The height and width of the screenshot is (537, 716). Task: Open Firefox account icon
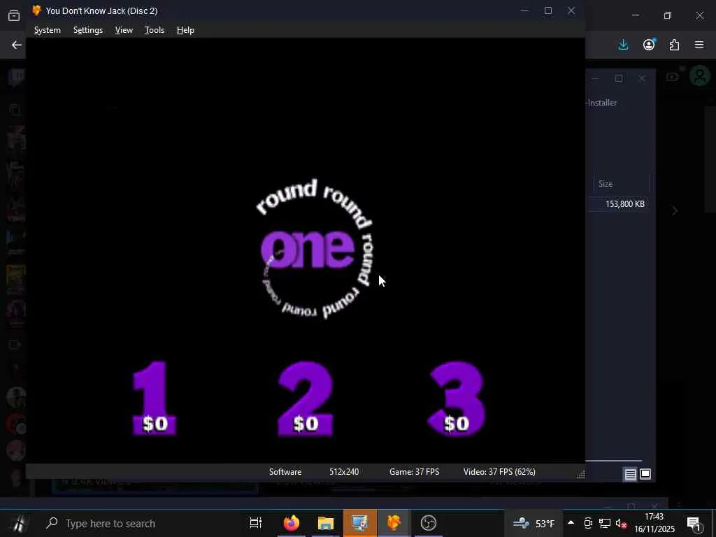(x=649, y=44)
